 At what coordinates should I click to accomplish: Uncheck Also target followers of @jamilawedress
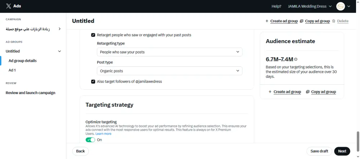point(93,82)
